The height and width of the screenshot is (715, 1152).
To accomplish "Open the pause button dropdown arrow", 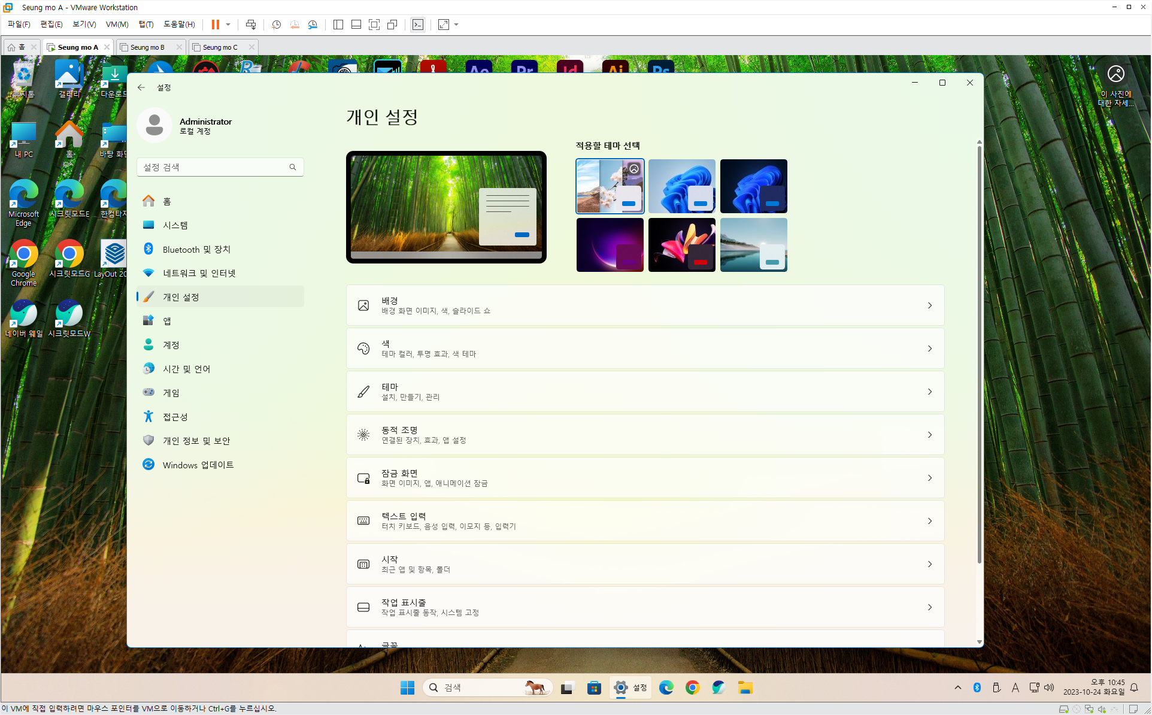I will click(x=228, y=25).
